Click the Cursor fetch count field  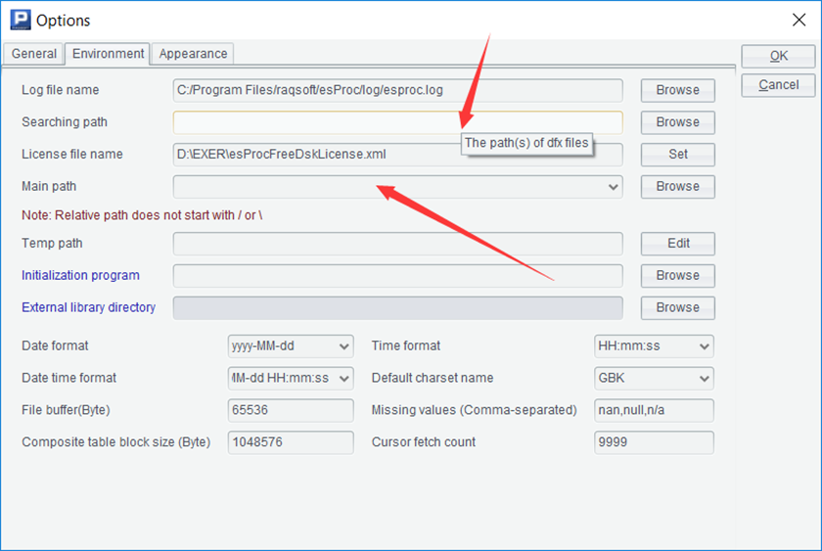[653, 442]
